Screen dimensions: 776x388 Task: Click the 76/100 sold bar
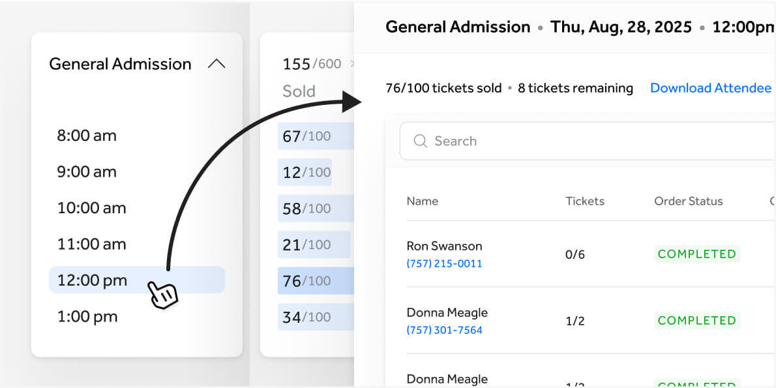pos(316,280)
